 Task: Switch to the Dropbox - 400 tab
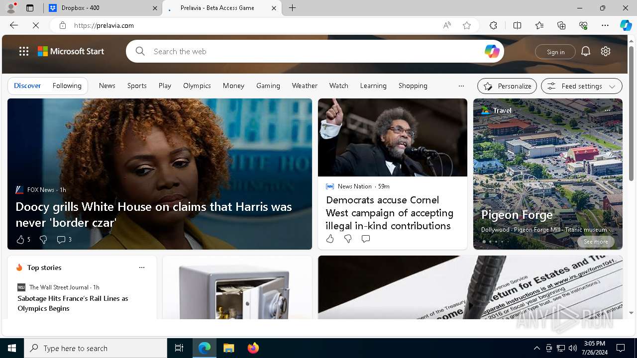coord(103,8)
